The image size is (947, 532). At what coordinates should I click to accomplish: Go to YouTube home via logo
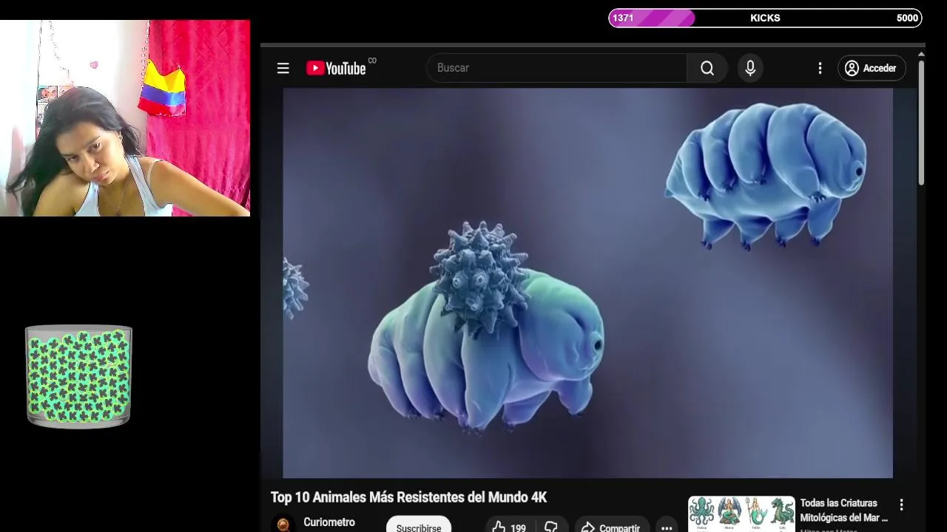click(337, 68)
